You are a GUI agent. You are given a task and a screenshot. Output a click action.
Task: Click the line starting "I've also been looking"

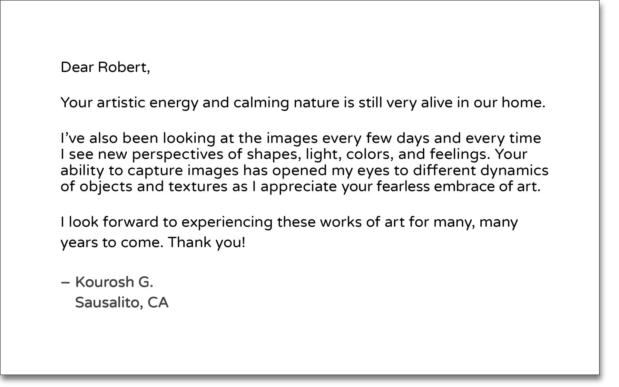coord(300,138)
